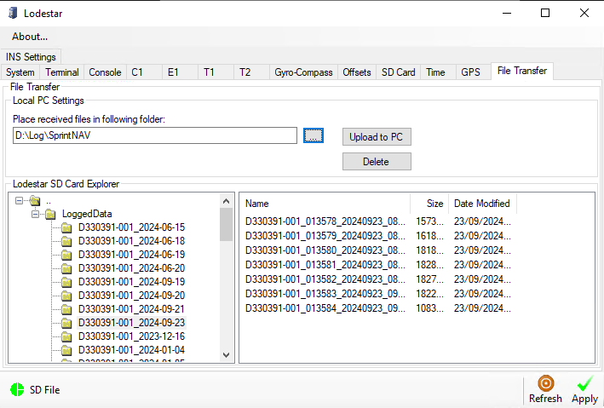The height and width of the screenshot is (408, 604).
Task: Switch to the SD Card tab
Action: [398, 72]
